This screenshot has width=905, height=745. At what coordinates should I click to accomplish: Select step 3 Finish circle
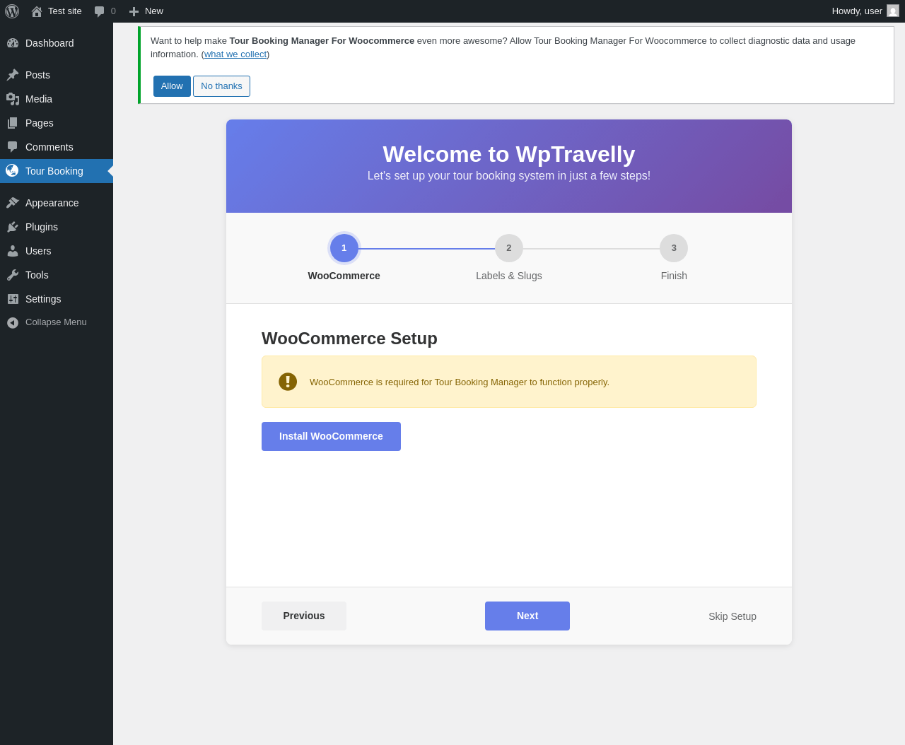click(674, 248)
